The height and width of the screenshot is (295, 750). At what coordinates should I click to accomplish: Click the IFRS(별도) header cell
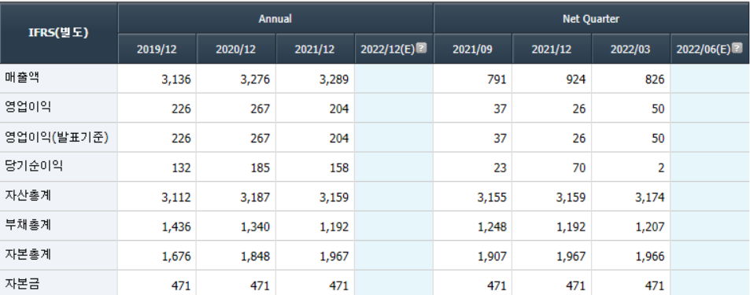tap(59, 34)
